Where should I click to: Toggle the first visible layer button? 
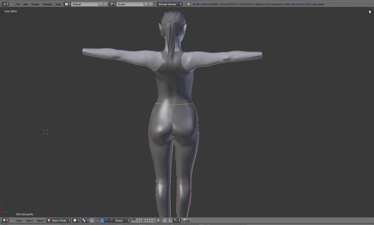[133, 220]
